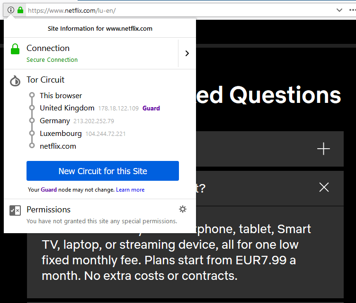Click the purple Guard label beside relay
This screenshot has height=303, width=356.
(151, 109)
